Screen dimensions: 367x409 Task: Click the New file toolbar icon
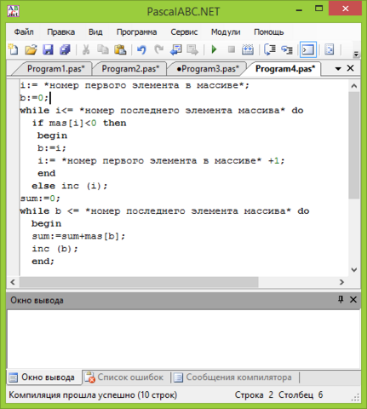point(14,49)
